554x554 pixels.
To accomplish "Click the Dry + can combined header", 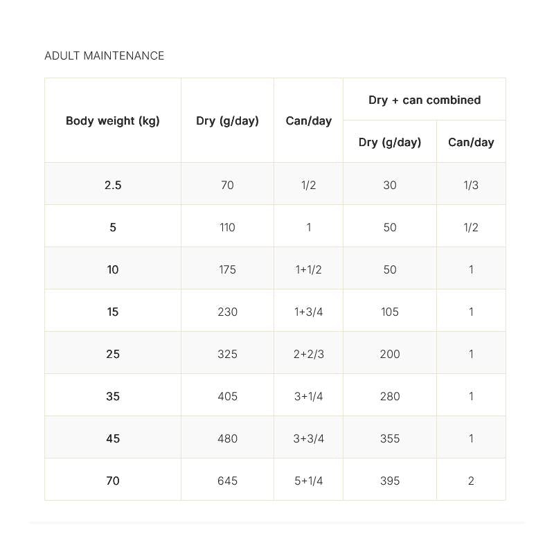I will 424,100.
